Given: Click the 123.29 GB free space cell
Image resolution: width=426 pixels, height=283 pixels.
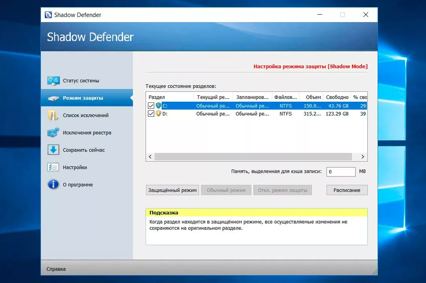Looking at the screenshot, I should [337, 114].
